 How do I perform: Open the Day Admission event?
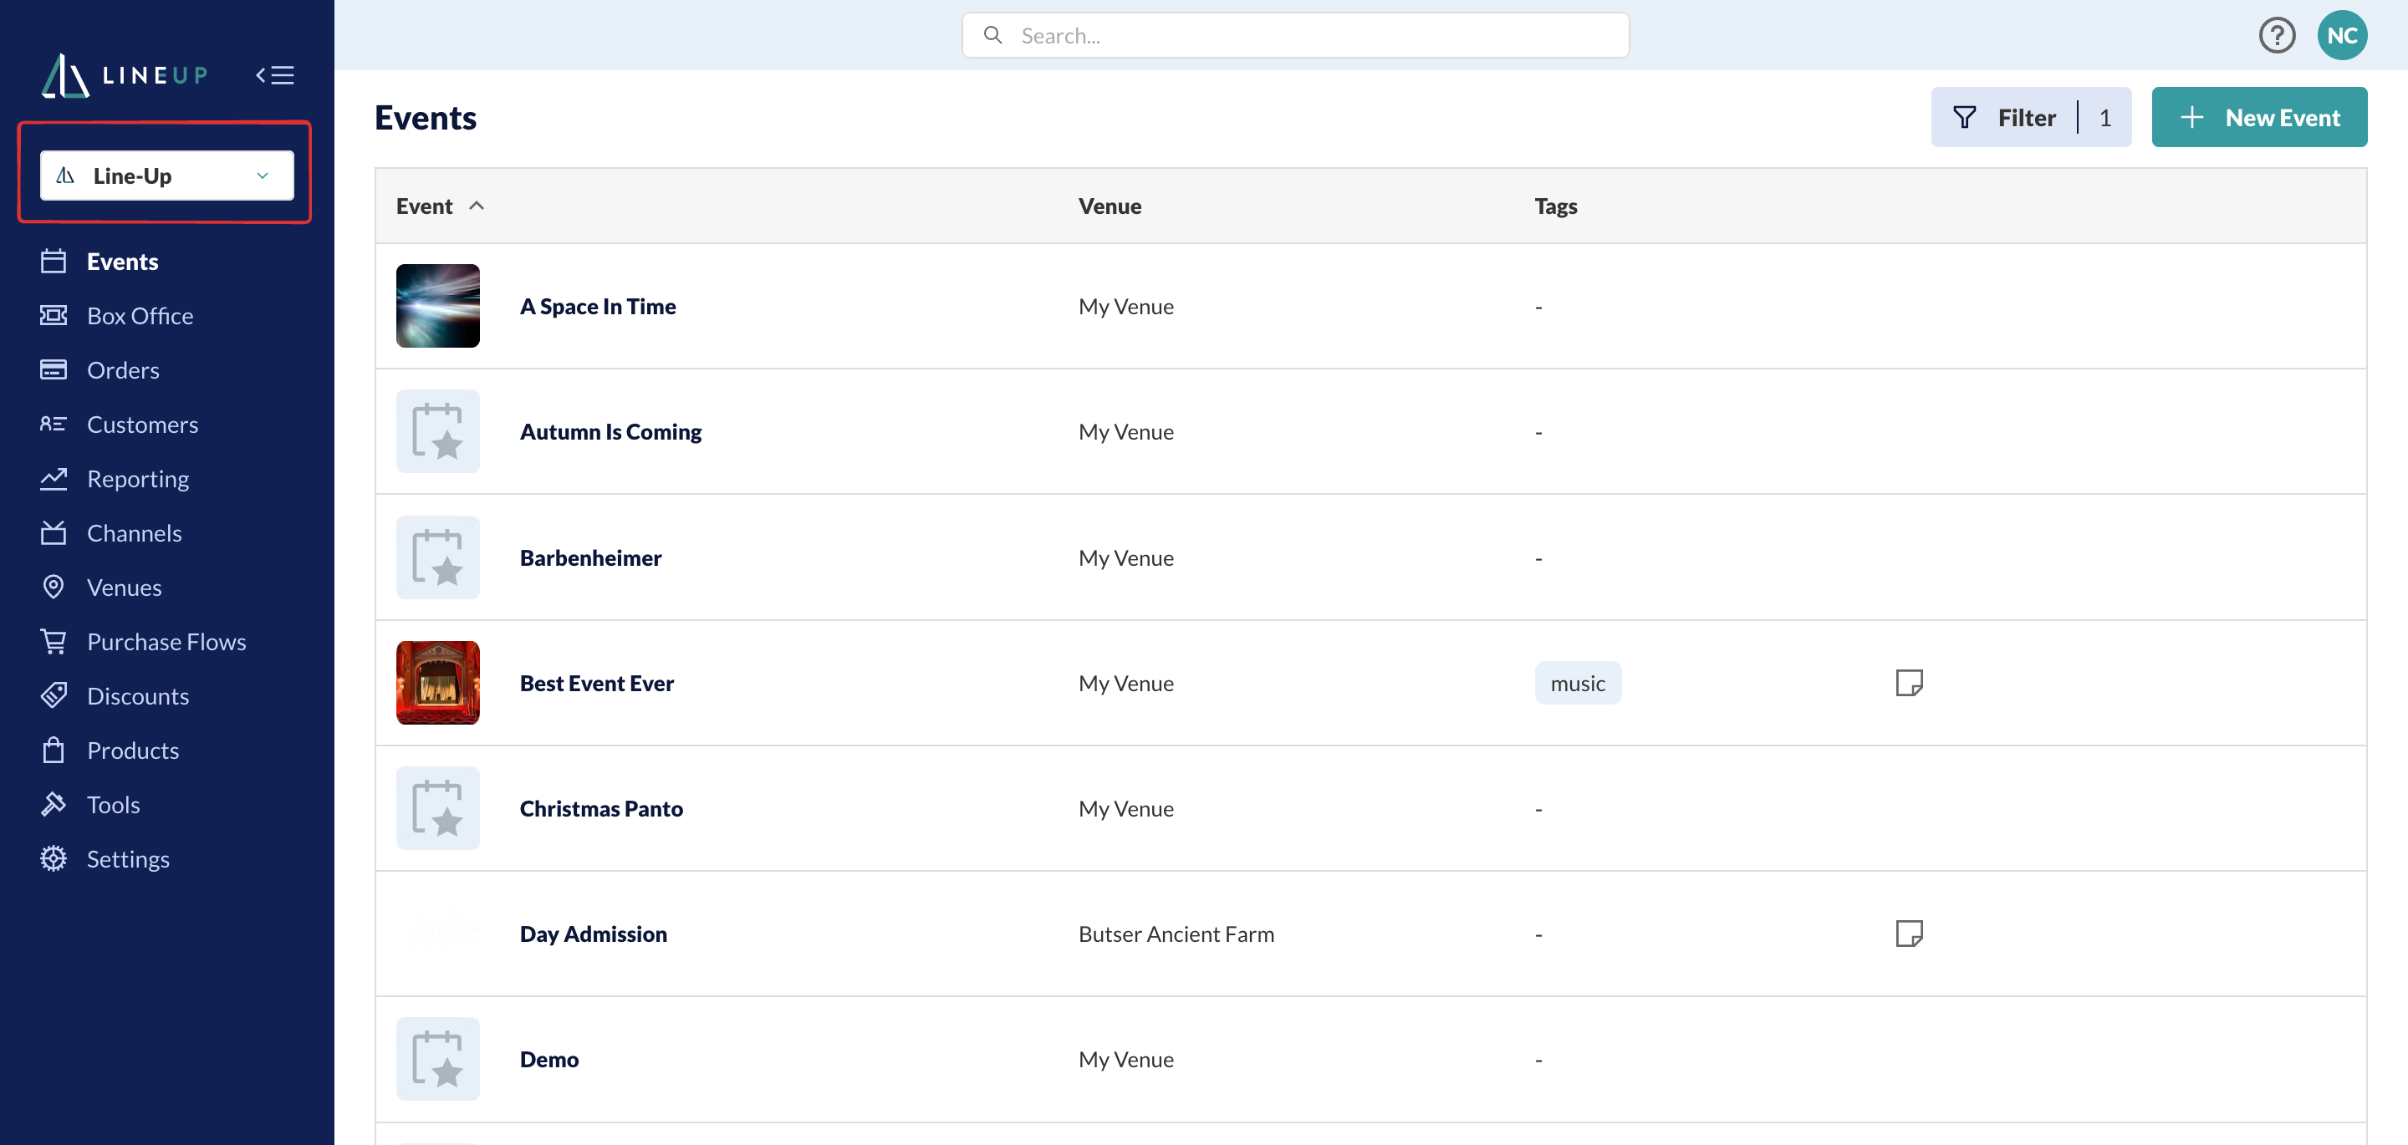[x=594, y=933]
